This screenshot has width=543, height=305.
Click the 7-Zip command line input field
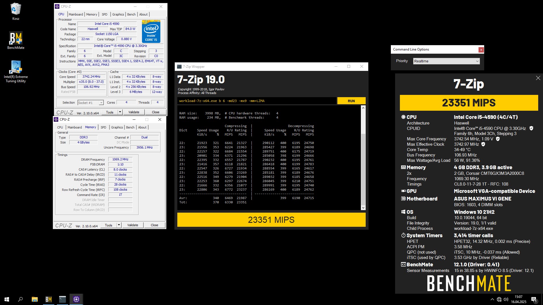tap(257, 101)
